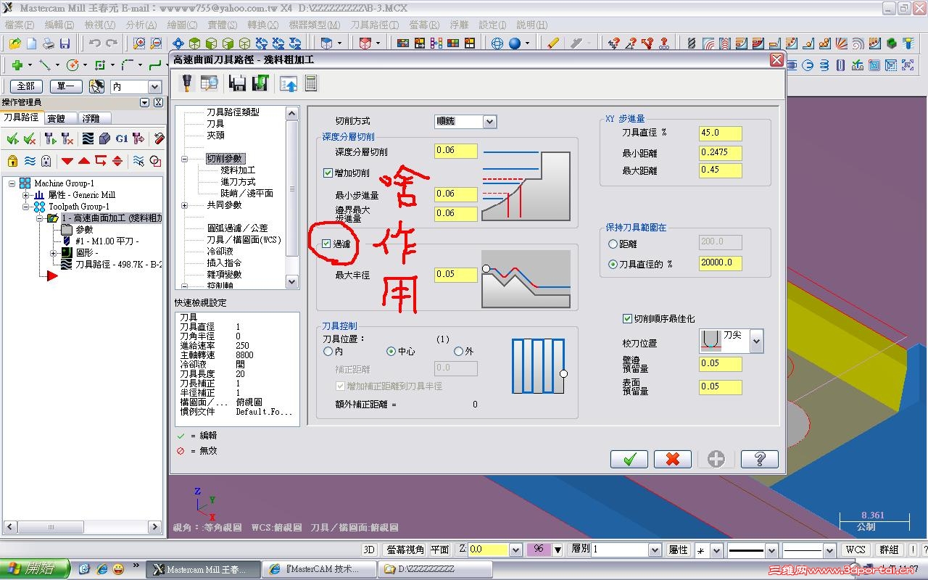
Task: Select the 內 tool position radio button
Action: [328, 352]
